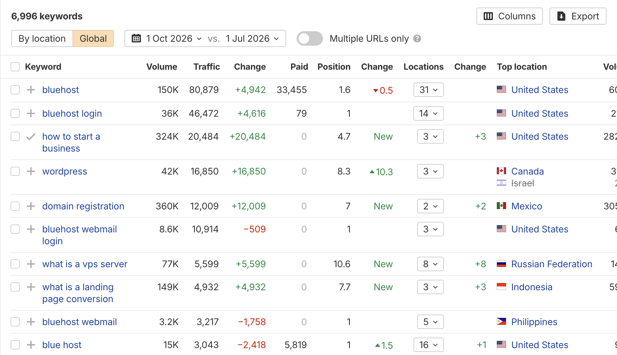Open the Columns settings button

click(x=509, y=16)
